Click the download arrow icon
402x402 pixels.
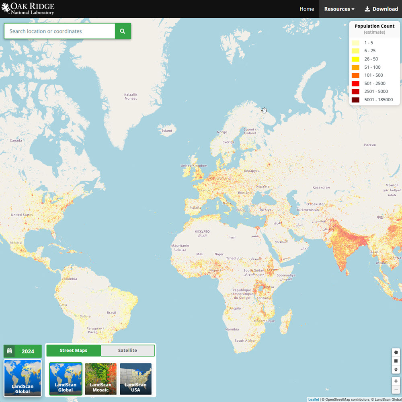coord(367,9)
